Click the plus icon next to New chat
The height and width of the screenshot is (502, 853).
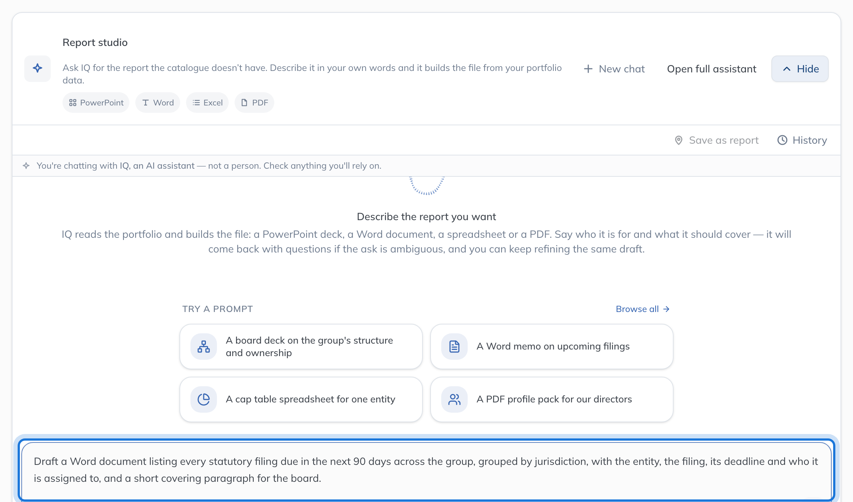(588, 69)
